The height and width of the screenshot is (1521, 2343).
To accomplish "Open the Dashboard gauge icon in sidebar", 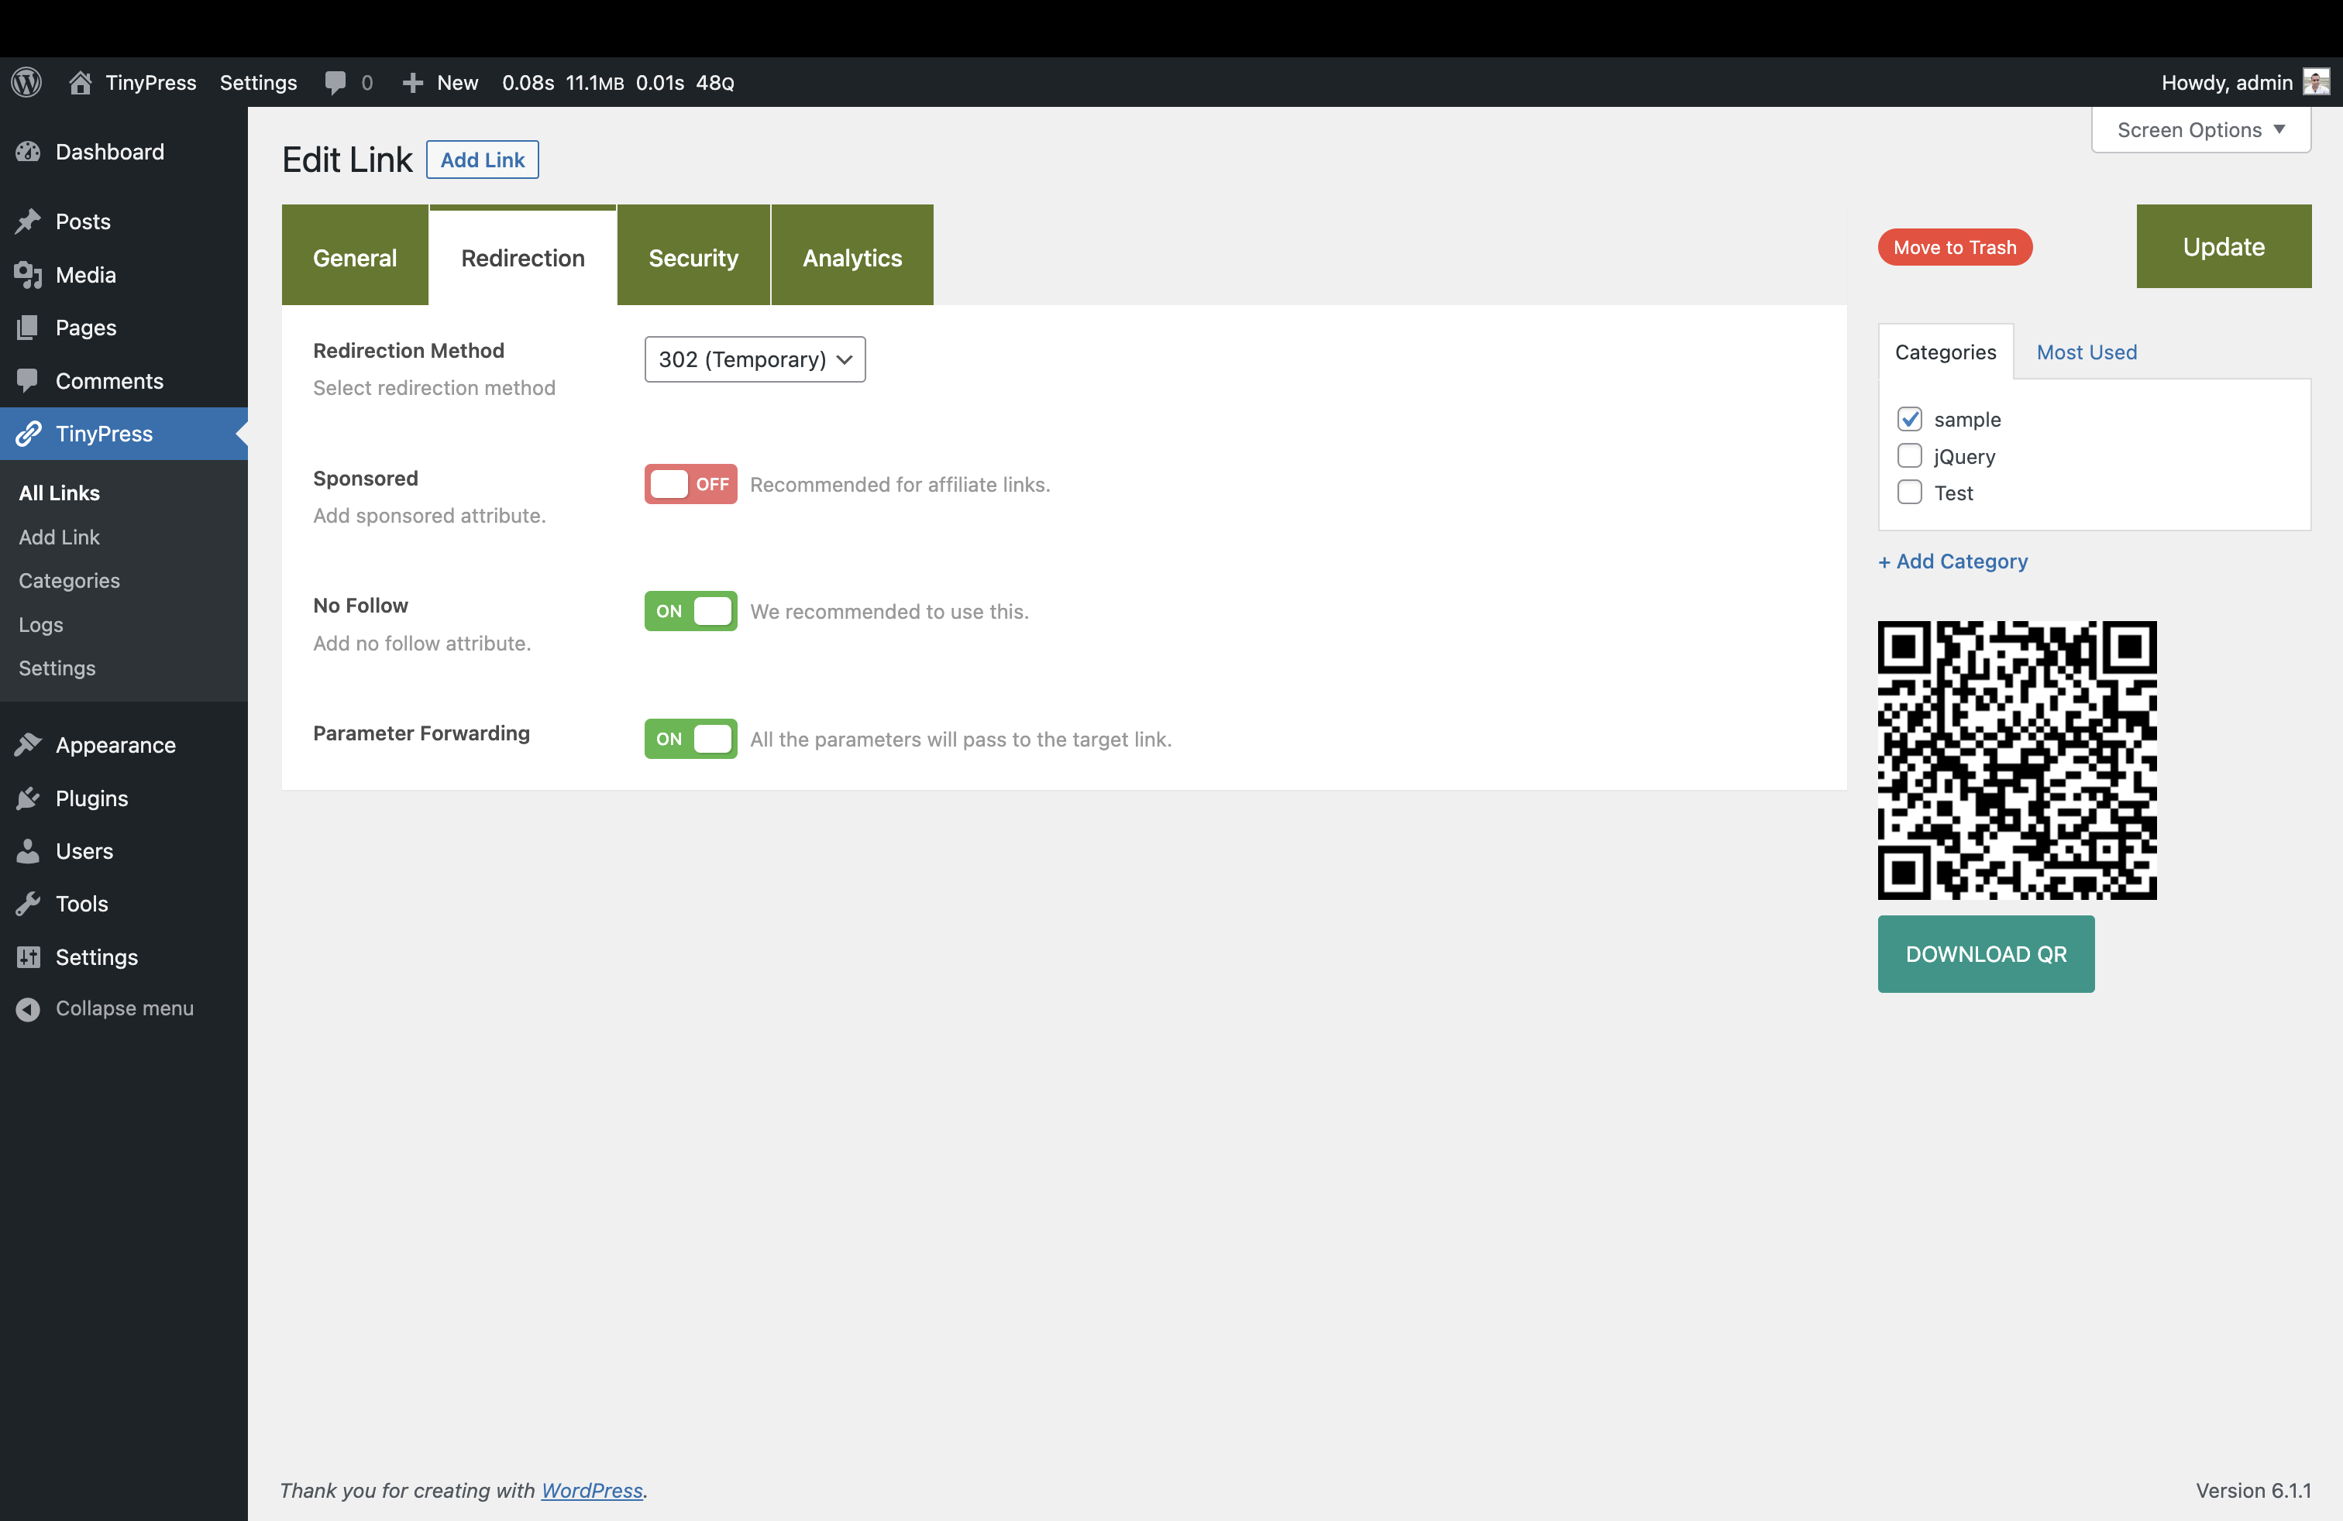I will point(29,152).
